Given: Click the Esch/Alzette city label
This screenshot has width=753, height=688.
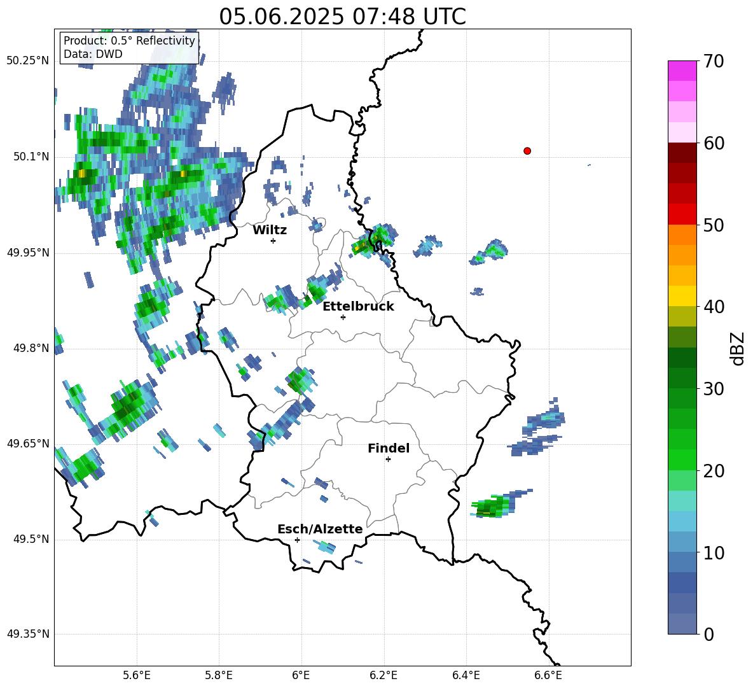Looking at the screenshot, I should 320,529.
